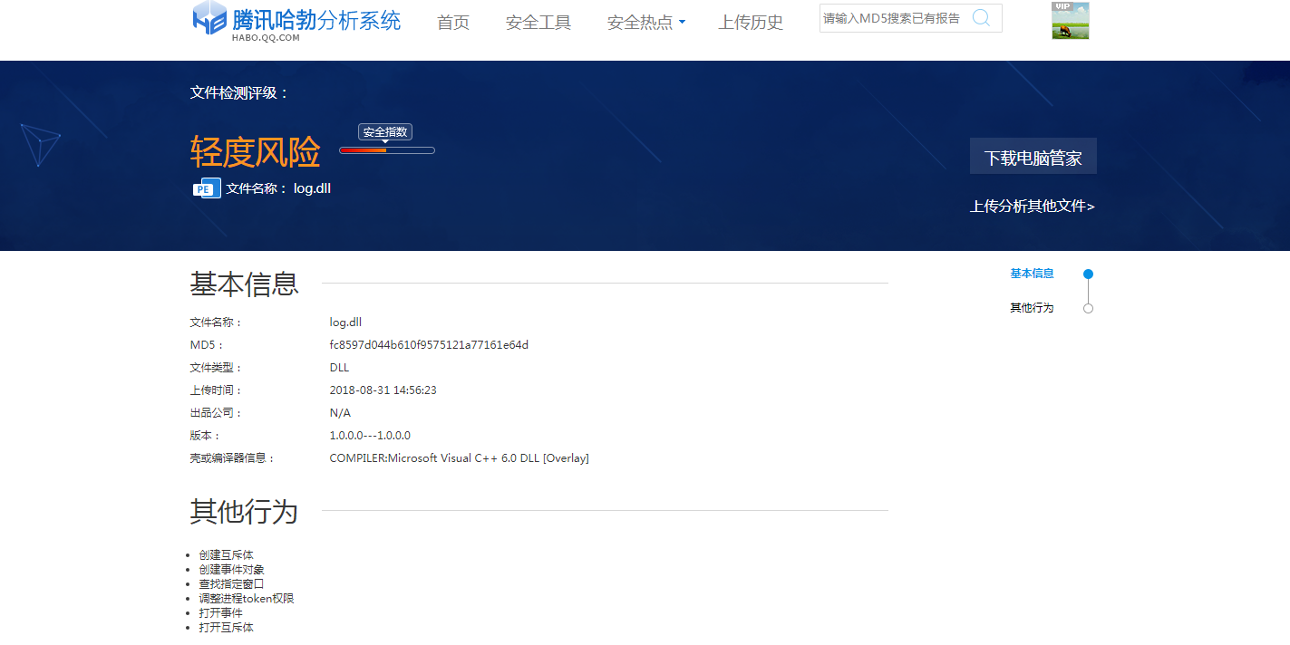Screen dimensions: 1290x645
Task: Click the 下载电脑管家 button
Action: click(x=1033, y=157)
